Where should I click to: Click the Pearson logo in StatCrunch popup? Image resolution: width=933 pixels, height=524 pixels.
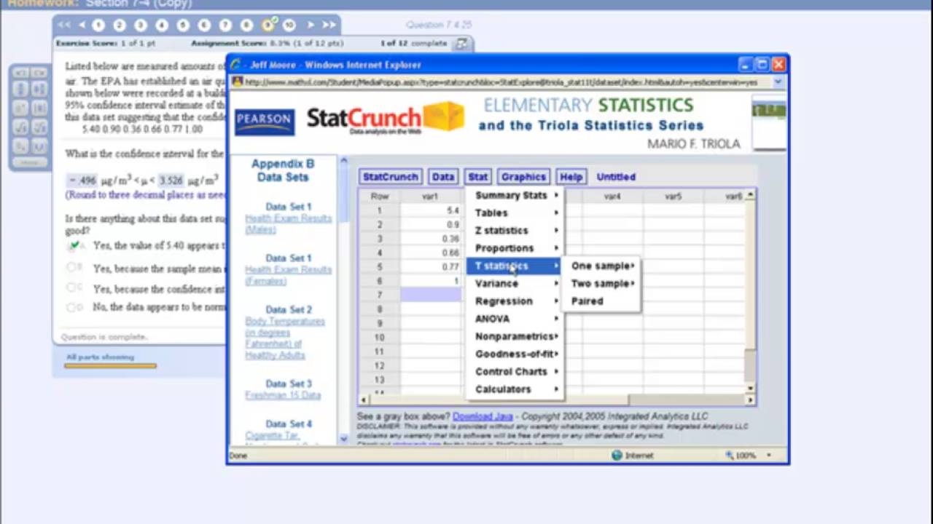click(x=265, y=122)
